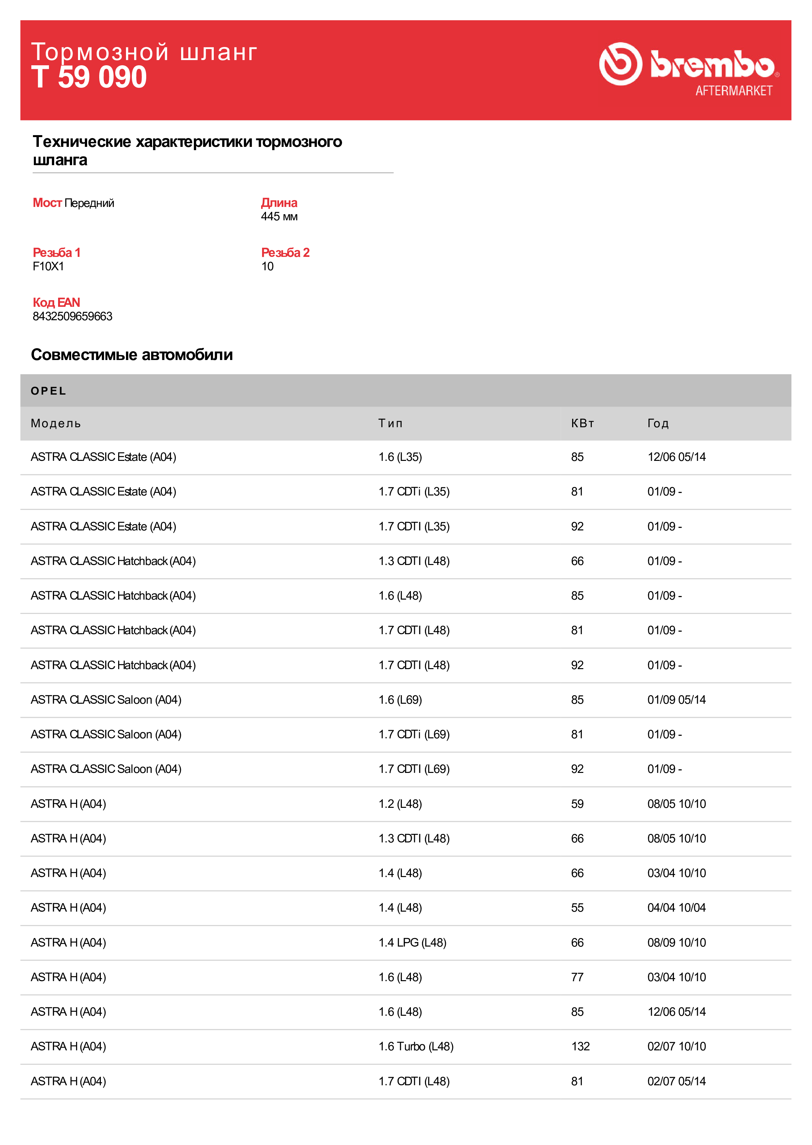The width and height of the screenshot is (812, 1145).
Task: Click the Модель column header
Action: (56, 423)
